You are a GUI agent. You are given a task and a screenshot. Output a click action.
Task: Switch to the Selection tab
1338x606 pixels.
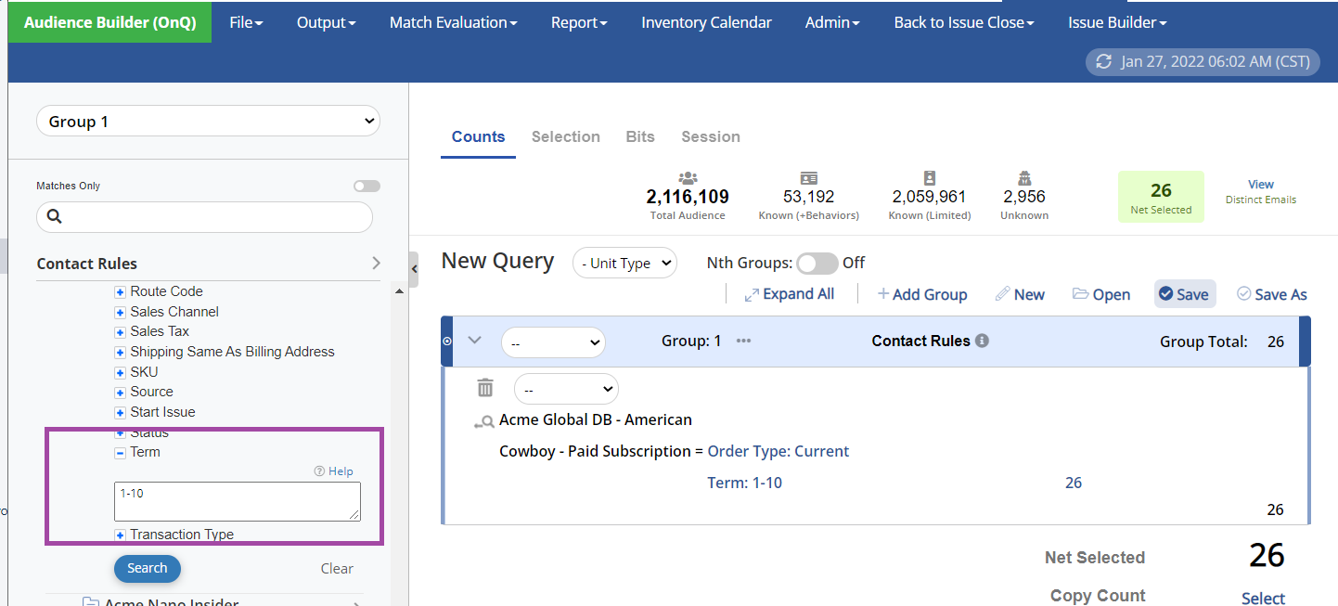pyautogui.click(x=565, y=136)
